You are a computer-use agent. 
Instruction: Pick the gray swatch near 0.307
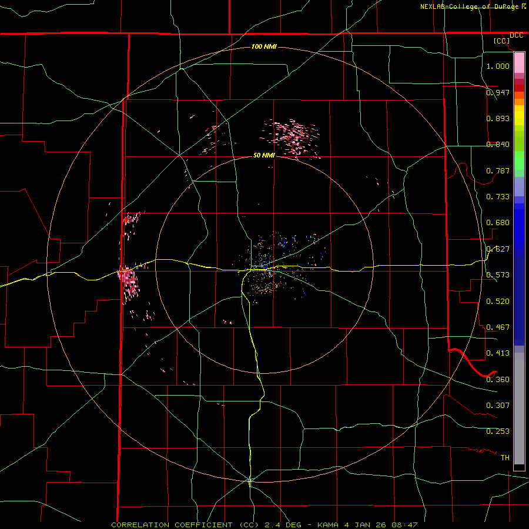(x=519, y=409)
